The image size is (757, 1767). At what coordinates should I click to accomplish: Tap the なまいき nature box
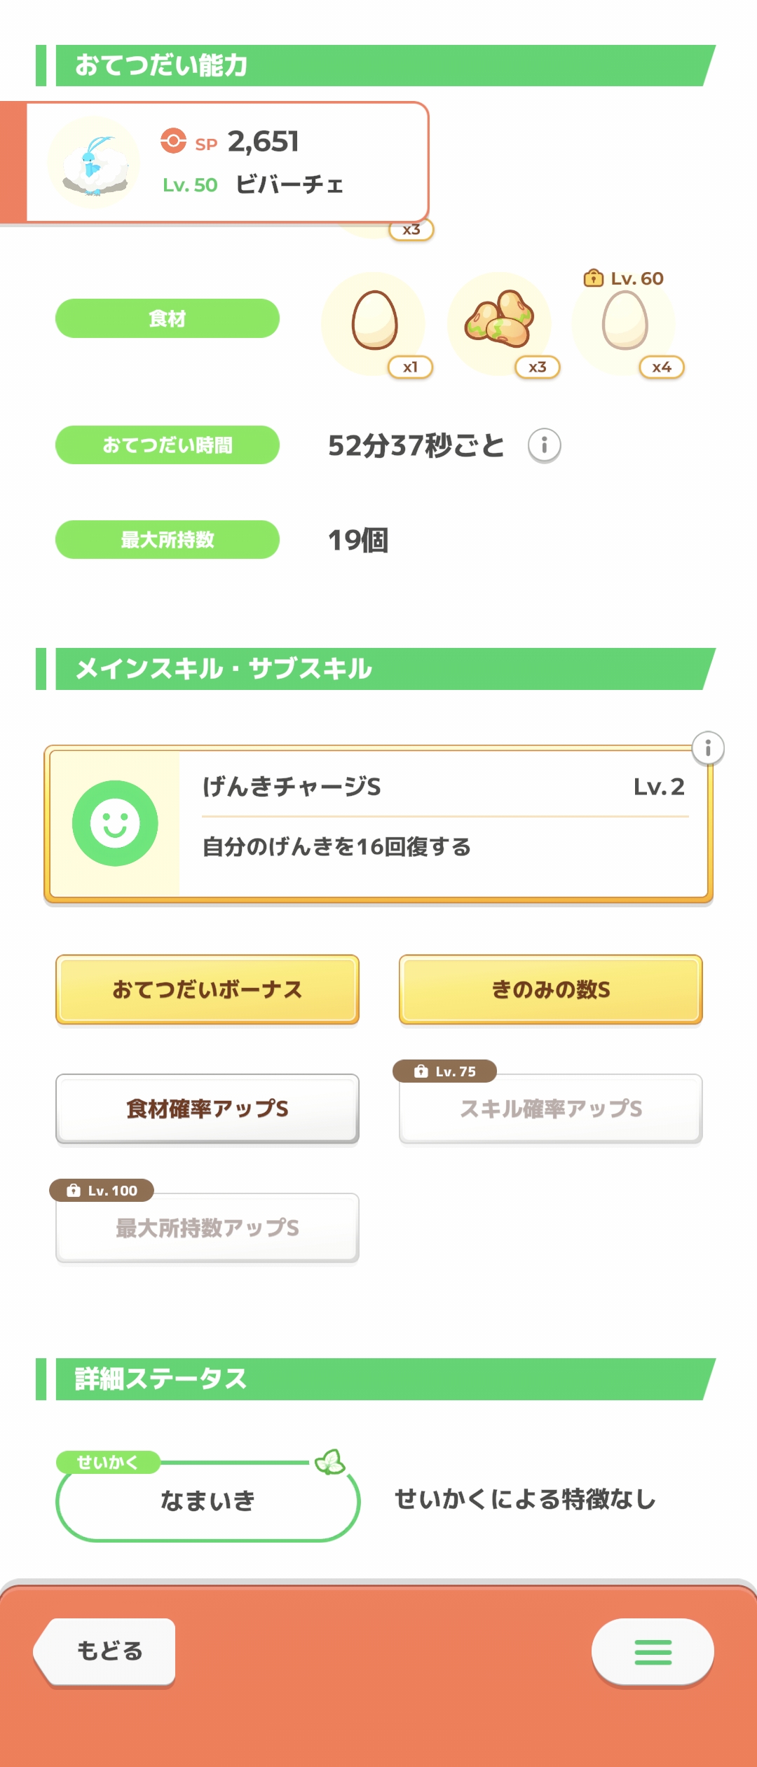coord(207,1501)
